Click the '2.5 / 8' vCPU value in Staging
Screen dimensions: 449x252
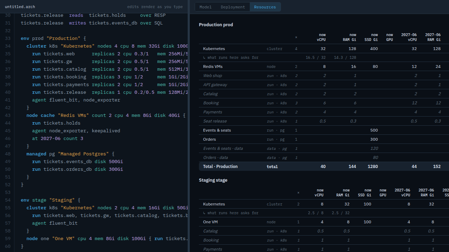coord(316,213)
